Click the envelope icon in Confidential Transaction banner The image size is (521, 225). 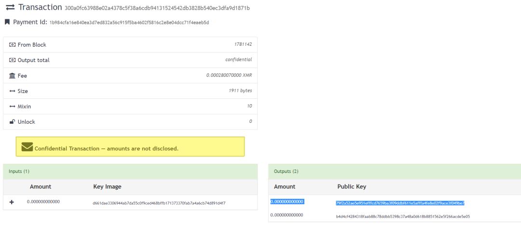coord(27,146)
